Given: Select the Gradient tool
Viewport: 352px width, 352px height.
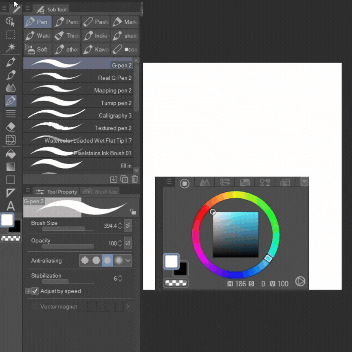Looking at the screenshot, I should (11, 167).
